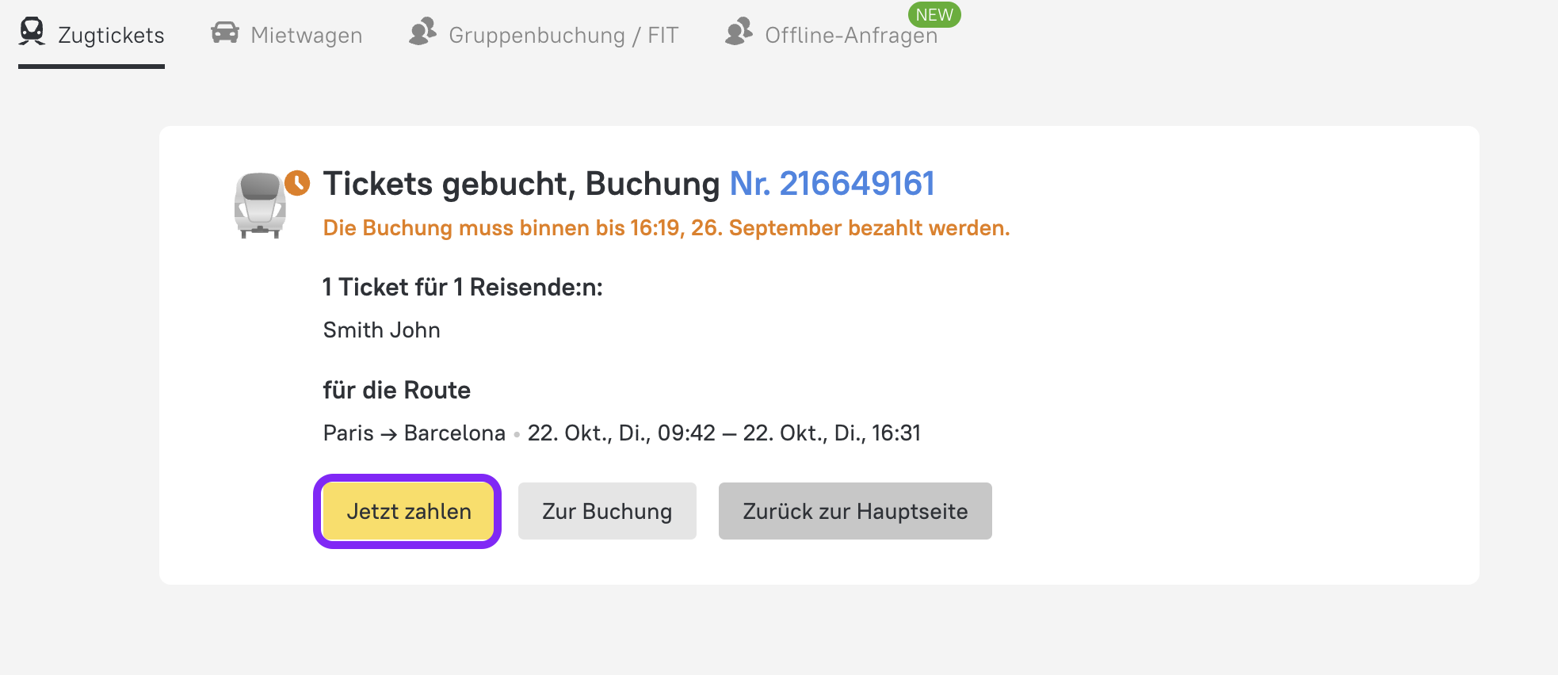This screenshot has height=675, width=1558.
Task: Open Gruppenbuchung / FIT tab
Action: pyautogui.click(x=563, y=35)
